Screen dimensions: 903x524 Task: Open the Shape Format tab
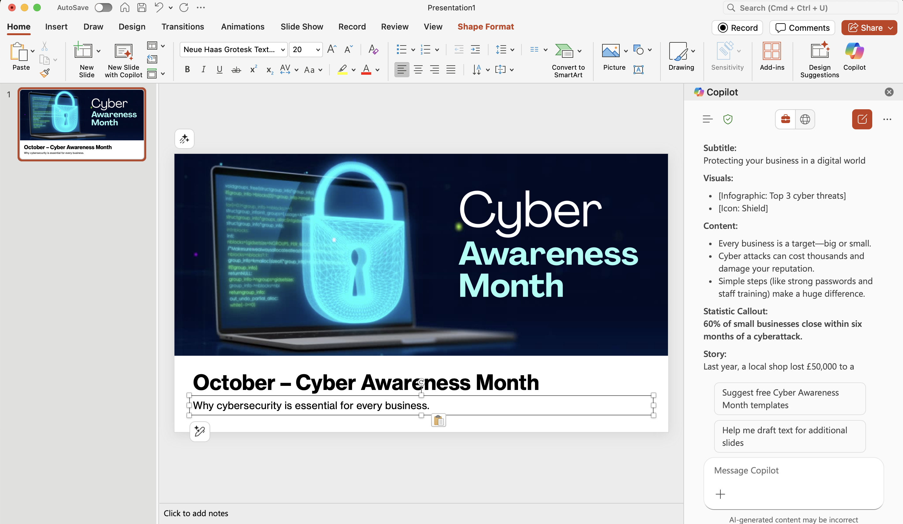[485, 27]
